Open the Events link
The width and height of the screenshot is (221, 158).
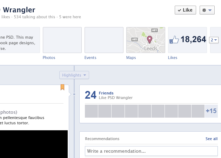[91, 58]
